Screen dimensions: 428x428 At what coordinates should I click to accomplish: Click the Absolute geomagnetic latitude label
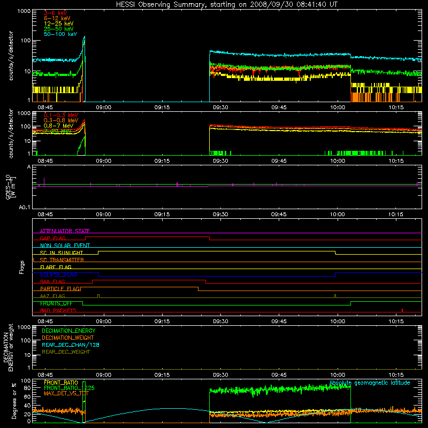[370, 383]
